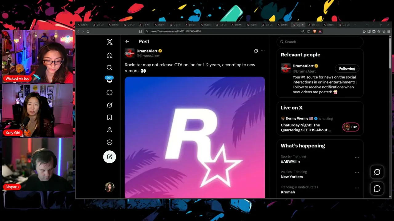This screenshot has height=221, width=394.
Task: Click the white compose post button
Action: pos(110,157)
